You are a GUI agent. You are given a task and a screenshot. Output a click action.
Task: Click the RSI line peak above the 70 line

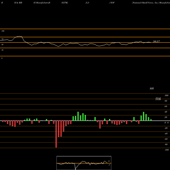[x=19, y=36]
